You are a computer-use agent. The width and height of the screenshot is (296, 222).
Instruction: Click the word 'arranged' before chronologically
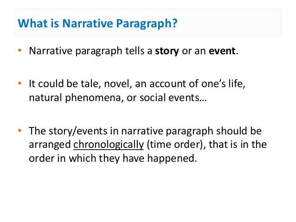[x=50, y=144]
